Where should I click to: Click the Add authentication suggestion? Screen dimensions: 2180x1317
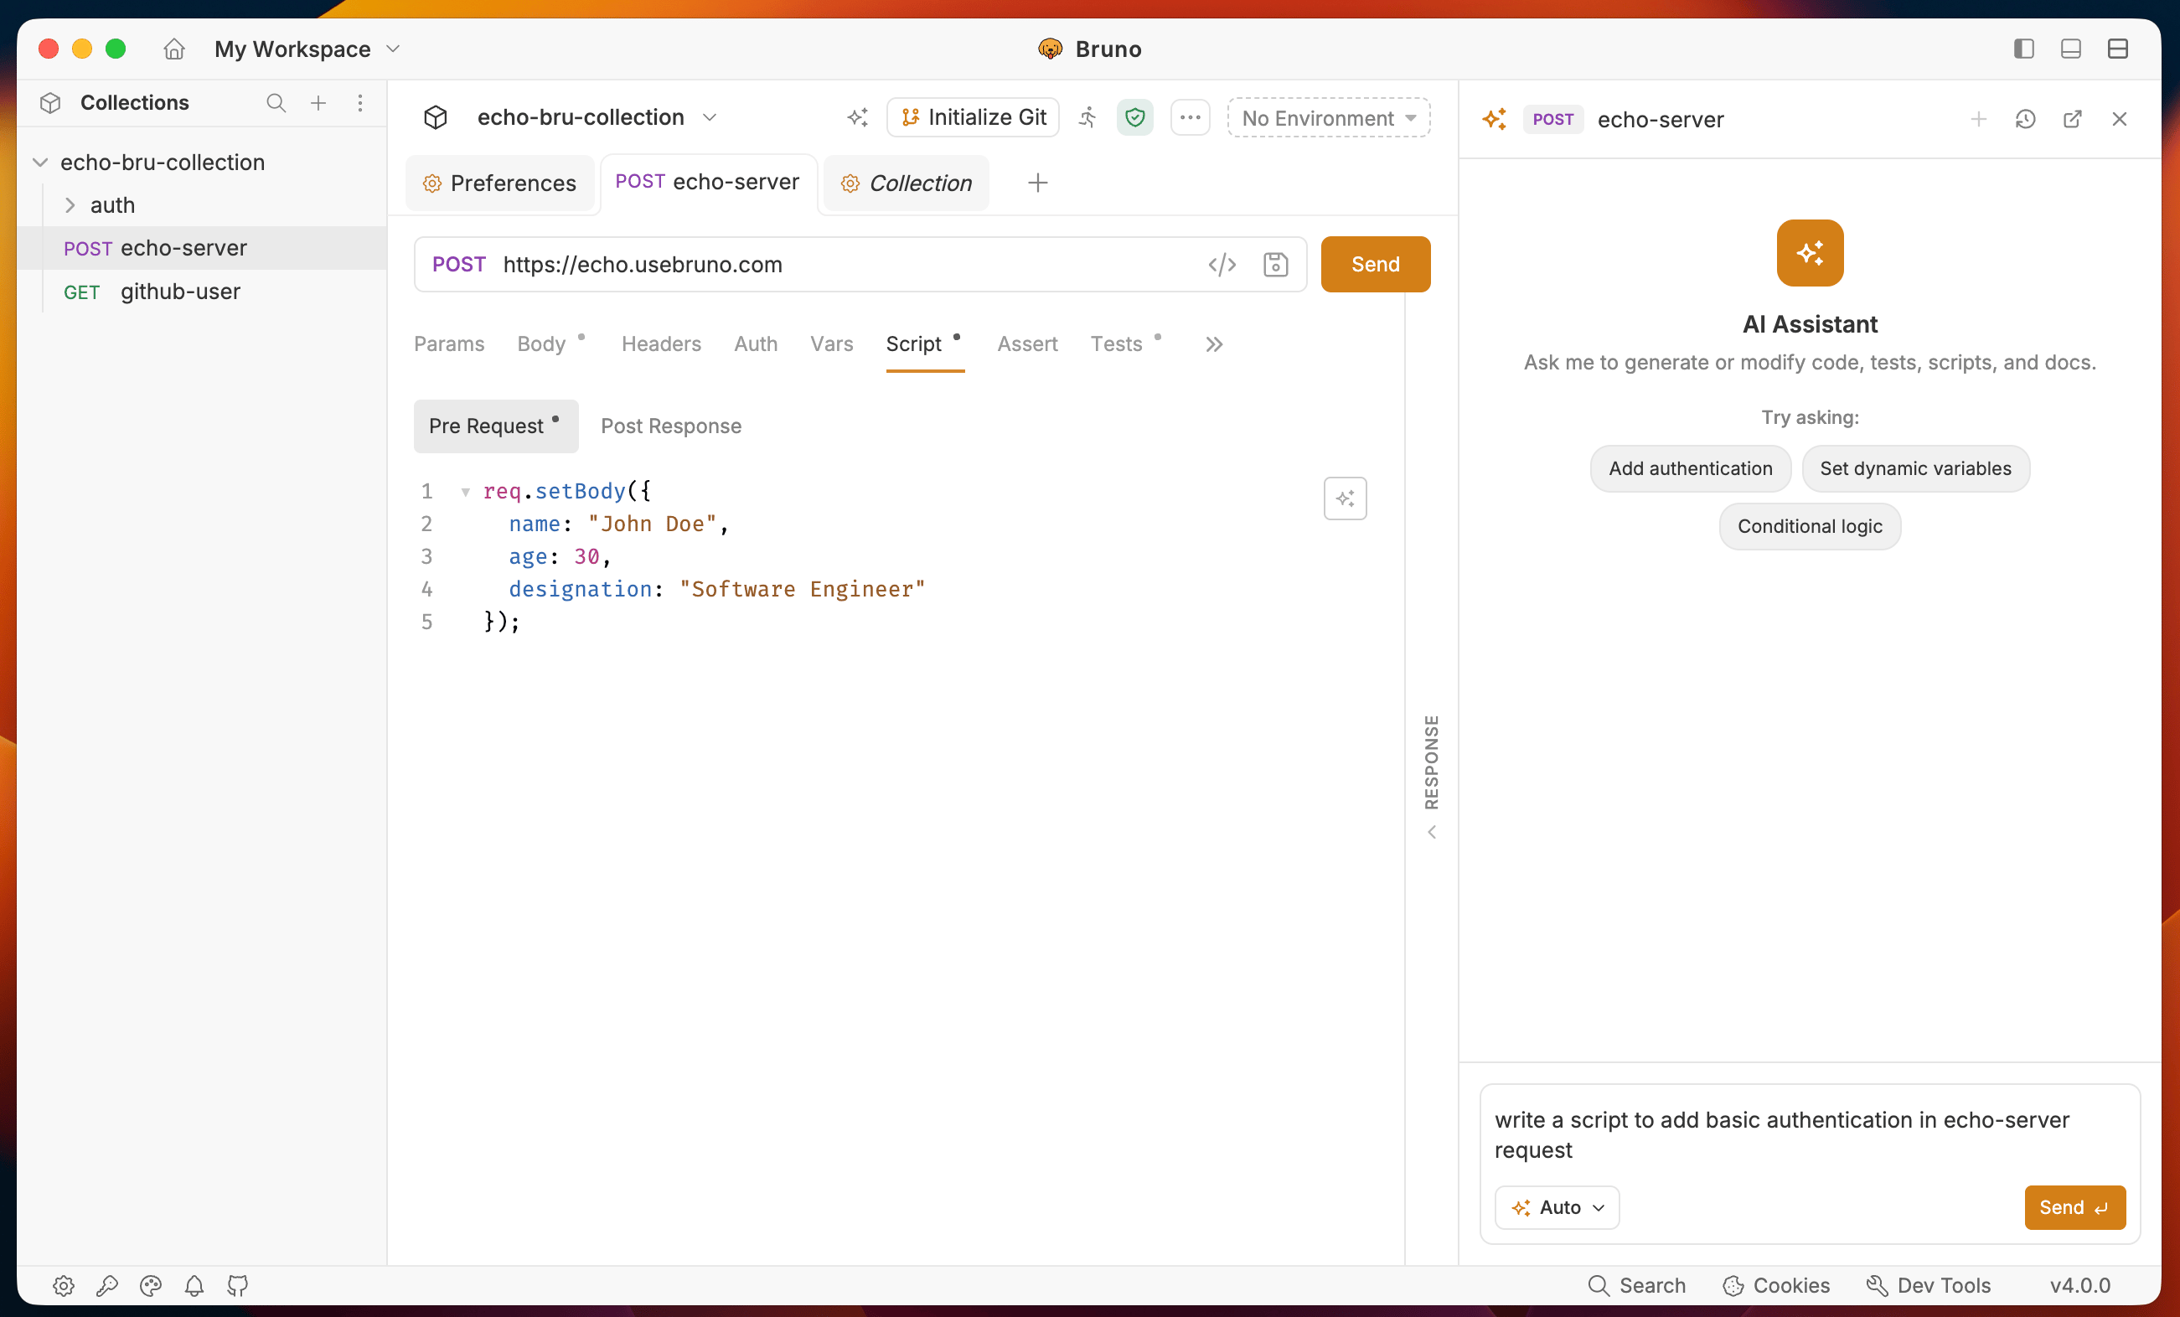(x=1690, y=469)
